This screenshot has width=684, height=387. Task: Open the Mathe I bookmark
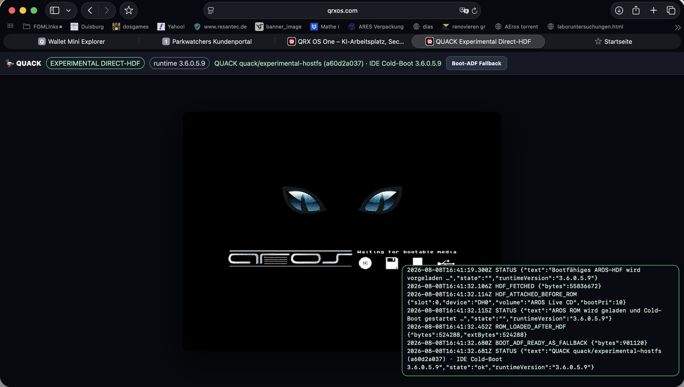click(x=325, y=27)
